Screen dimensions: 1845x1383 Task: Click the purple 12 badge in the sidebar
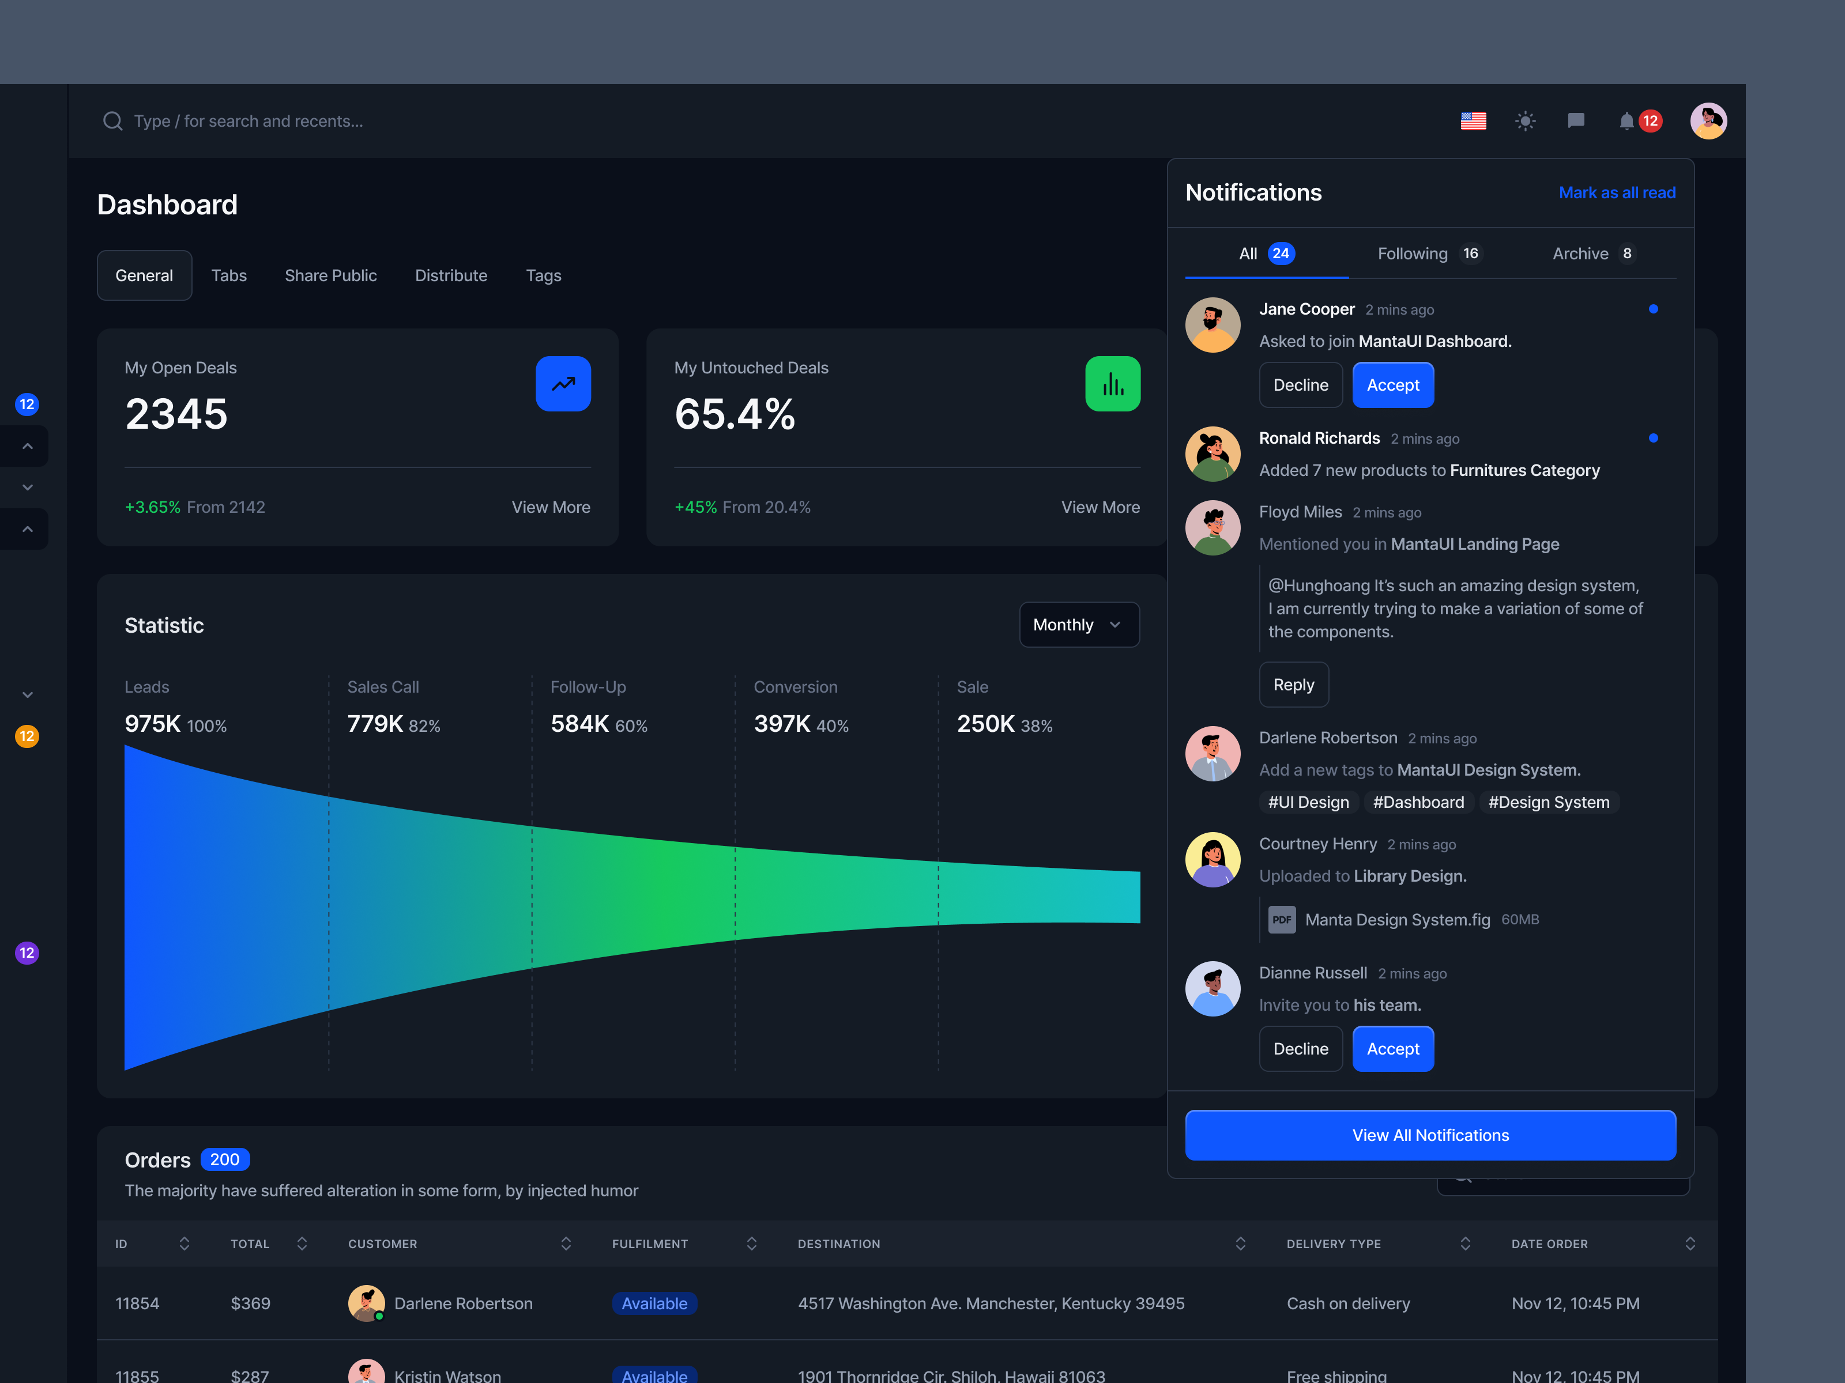click(27, 953)
